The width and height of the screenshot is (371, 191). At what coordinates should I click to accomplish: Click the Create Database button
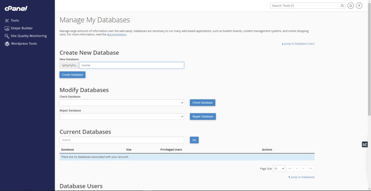(x=72, y=75)
